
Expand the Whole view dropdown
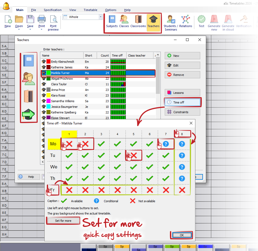[x=101, y=17]
